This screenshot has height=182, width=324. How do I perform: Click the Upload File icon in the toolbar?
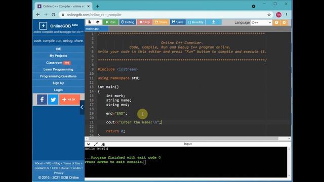(x=98, y=22)
